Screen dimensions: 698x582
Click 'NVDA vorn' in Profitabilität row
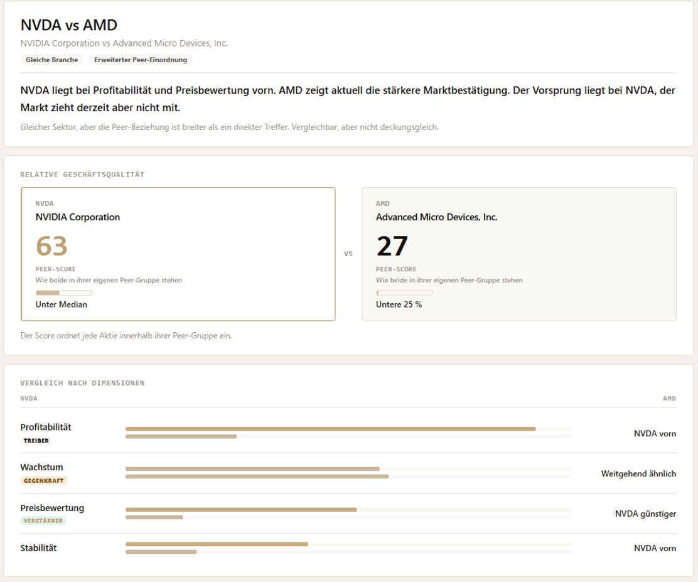point(655,434)
